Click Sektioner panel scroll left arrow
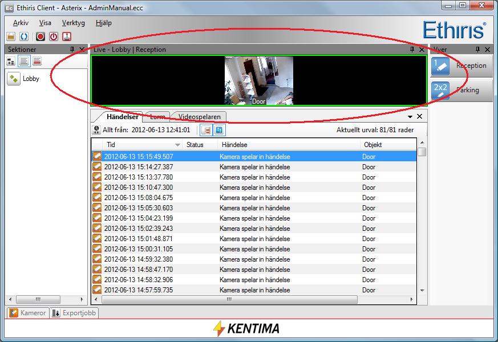The height and width of the screenshot is (342, 498). [x=10, y=299]
